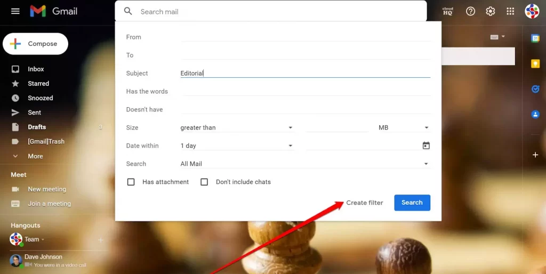
Task: Click the Search mail box
Action: click(271, 12)
